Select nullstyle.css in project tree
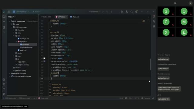 click(23, 39)
